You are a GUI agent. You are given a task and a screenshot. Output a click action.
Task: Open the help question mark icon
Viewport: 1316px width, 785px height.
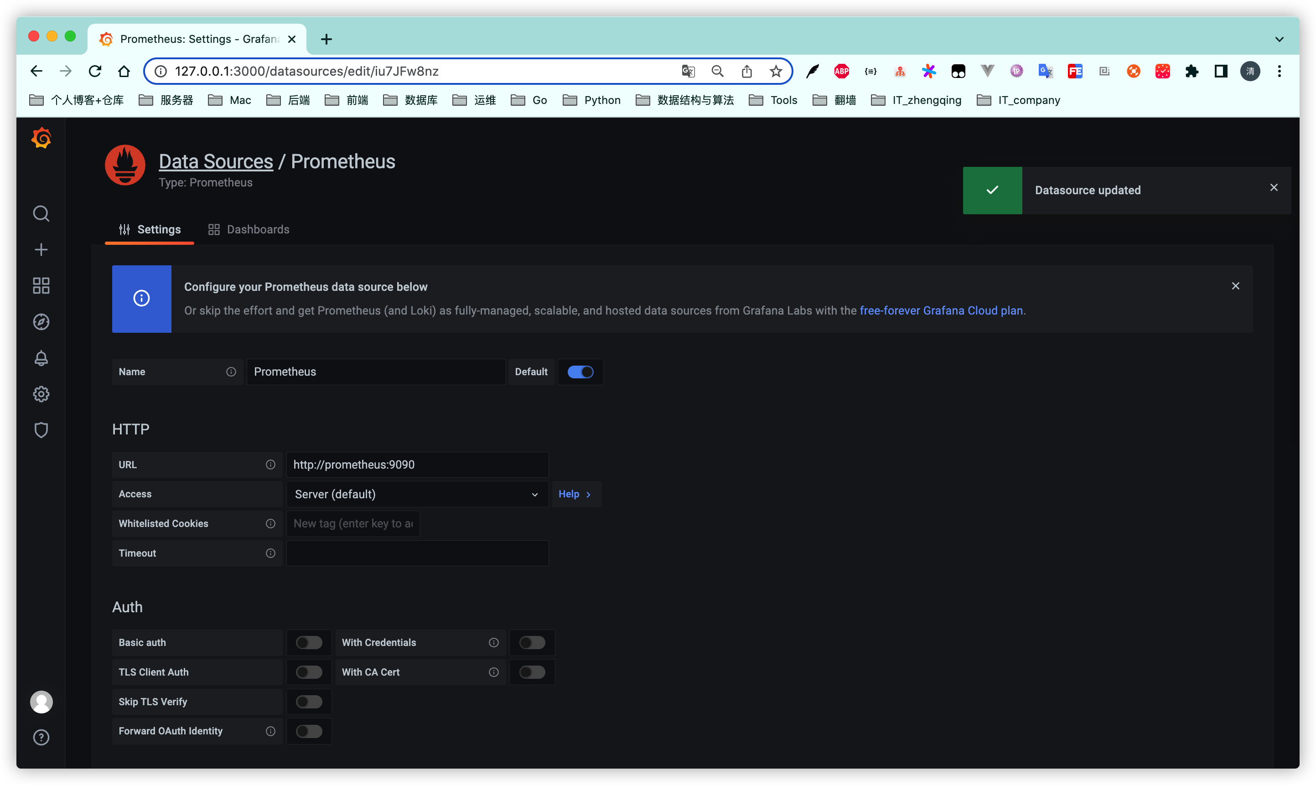[x=41, y=738]
